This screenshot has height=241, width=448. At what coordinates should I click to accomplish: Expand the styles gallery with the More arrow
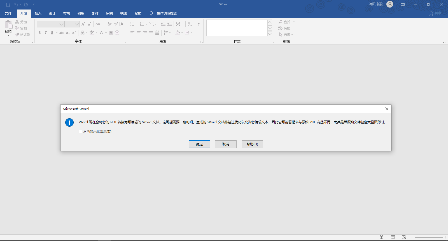pos(270,34)
